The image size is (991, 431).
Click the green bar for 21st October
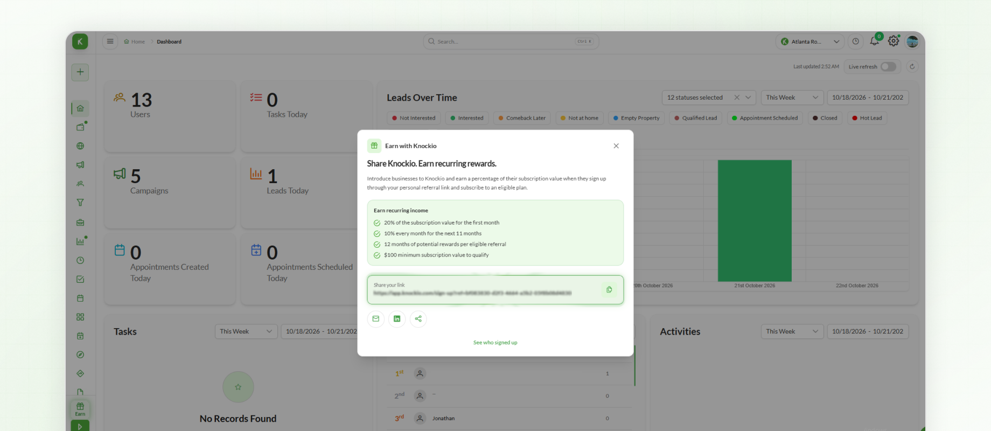[x=755, y=220]
